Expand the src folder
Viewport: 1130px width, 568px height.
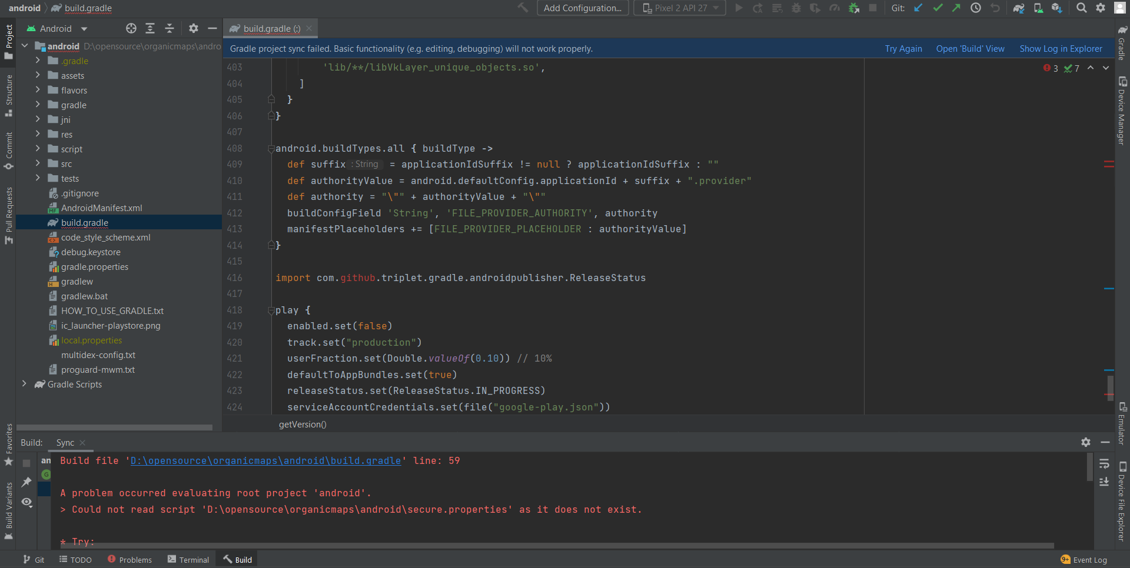(38, 163)
